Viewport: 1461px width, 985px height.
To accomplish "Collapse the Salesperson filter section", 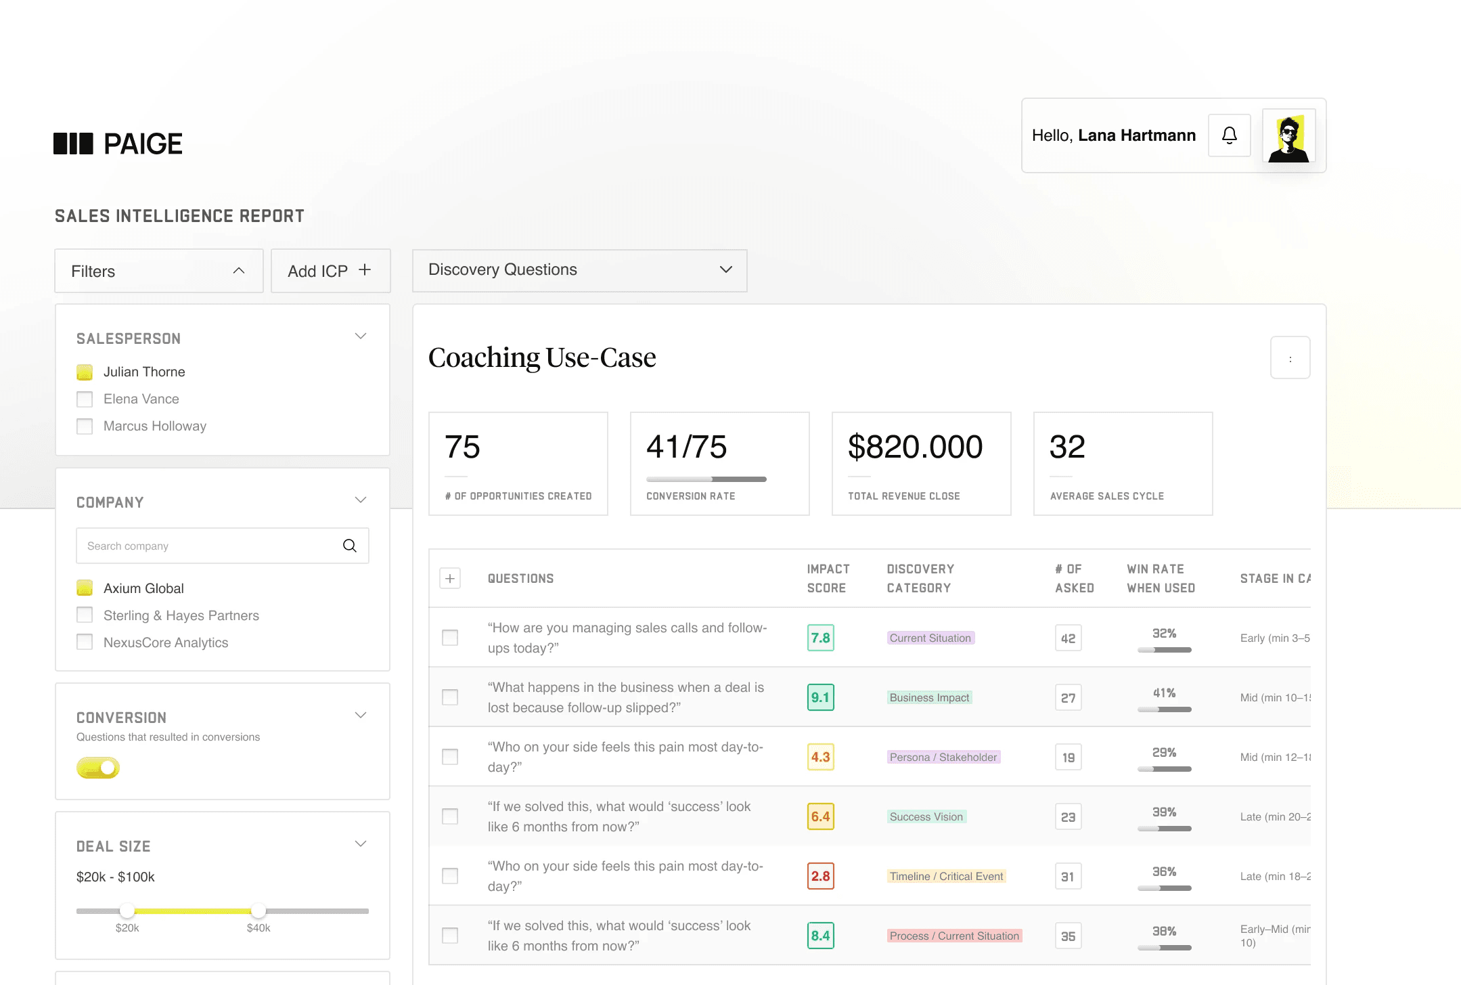I will point(361,336).
